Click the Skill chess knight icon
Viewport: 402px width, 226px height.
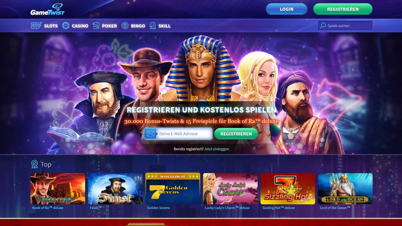pos(153,26)
